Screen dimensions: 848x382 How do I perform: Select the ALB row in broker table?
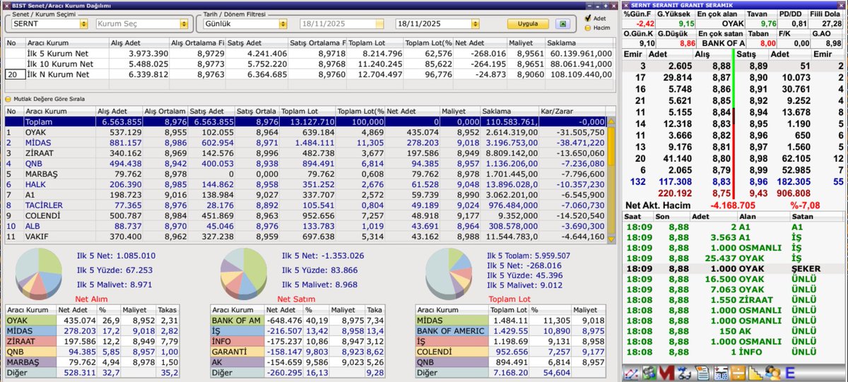(x=306, y=226)
